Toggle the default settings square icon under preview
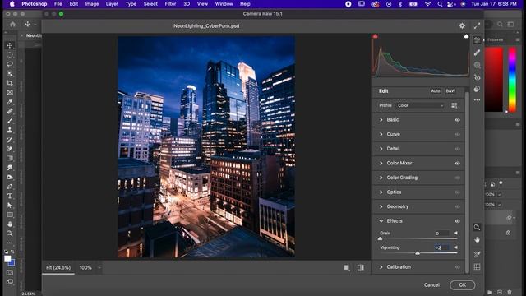Screen dimensions: 526x296 point(347,267)
